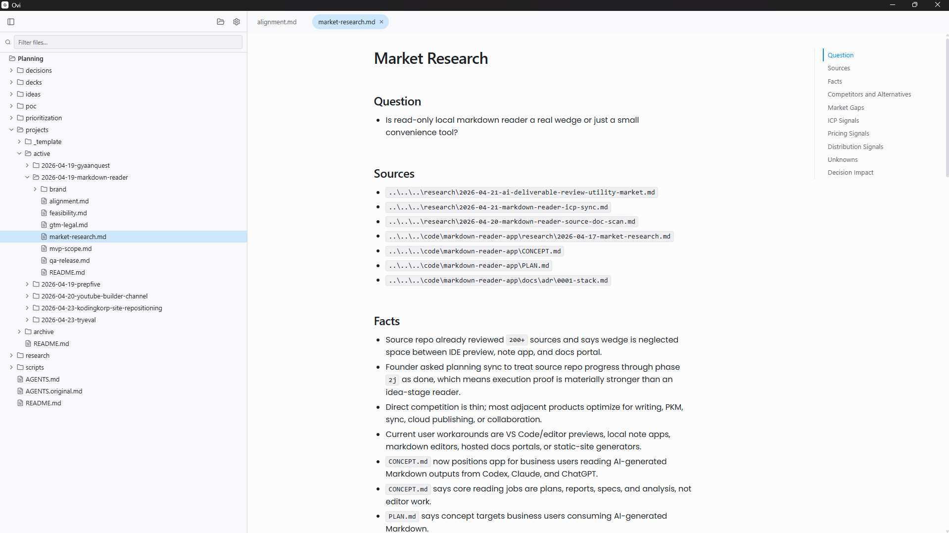Viewport: 949px width, 533px height.
Task: Click the Ovi app icon in title bar
Action: pos(5,5)
